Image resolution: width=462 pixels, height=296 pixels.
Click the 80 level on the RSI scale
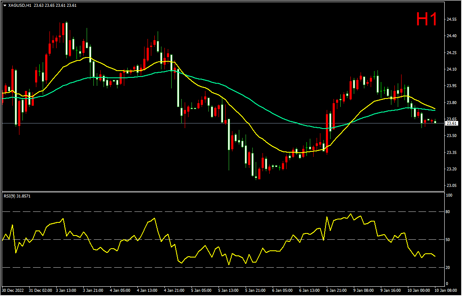point(448,212)
